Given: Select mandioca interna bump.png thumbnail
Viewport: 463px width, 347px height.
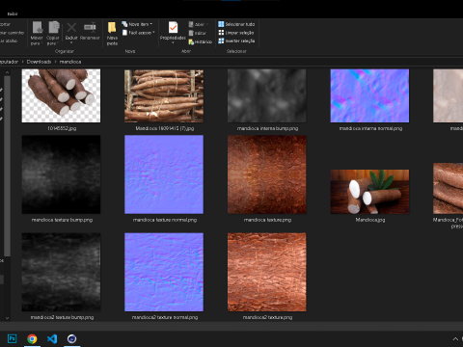Looking at the screenshot, I should click(267, 95).
